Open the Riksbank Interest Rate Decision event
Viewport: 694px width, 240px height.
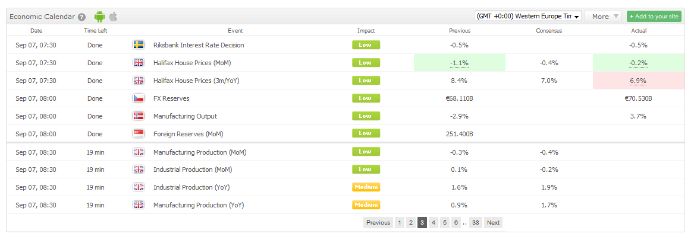pos(199,45)
